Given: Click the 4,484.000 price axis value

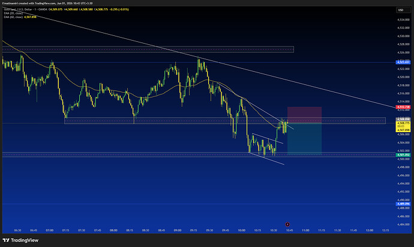Looking at the screenshot, I should tap(403, 224).
